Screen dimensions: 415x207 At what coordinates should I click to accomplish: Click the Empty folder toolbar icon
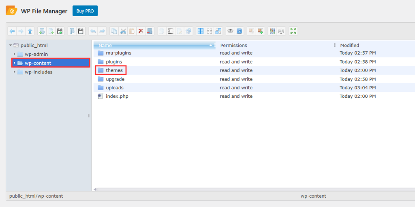[x=150, y=31]
